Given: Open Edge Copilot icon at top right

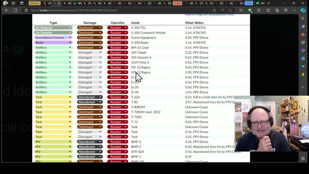Looking at the screenshot, I should point(303,10).
